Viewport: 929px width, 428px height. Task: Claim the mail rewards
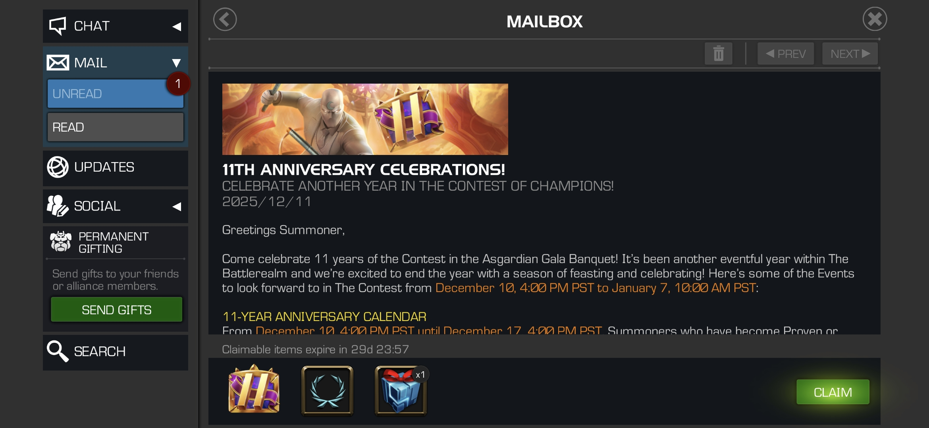point(833,392)
